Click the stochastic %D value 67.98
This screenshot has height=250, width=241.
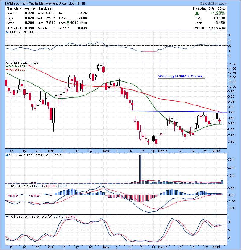point(70,217)
